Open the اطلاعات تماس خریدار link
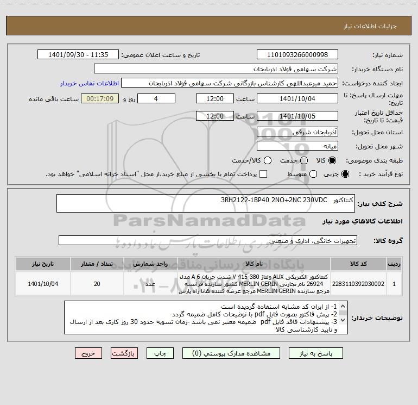The image size is (418, 405). click(x=90, y=83)
